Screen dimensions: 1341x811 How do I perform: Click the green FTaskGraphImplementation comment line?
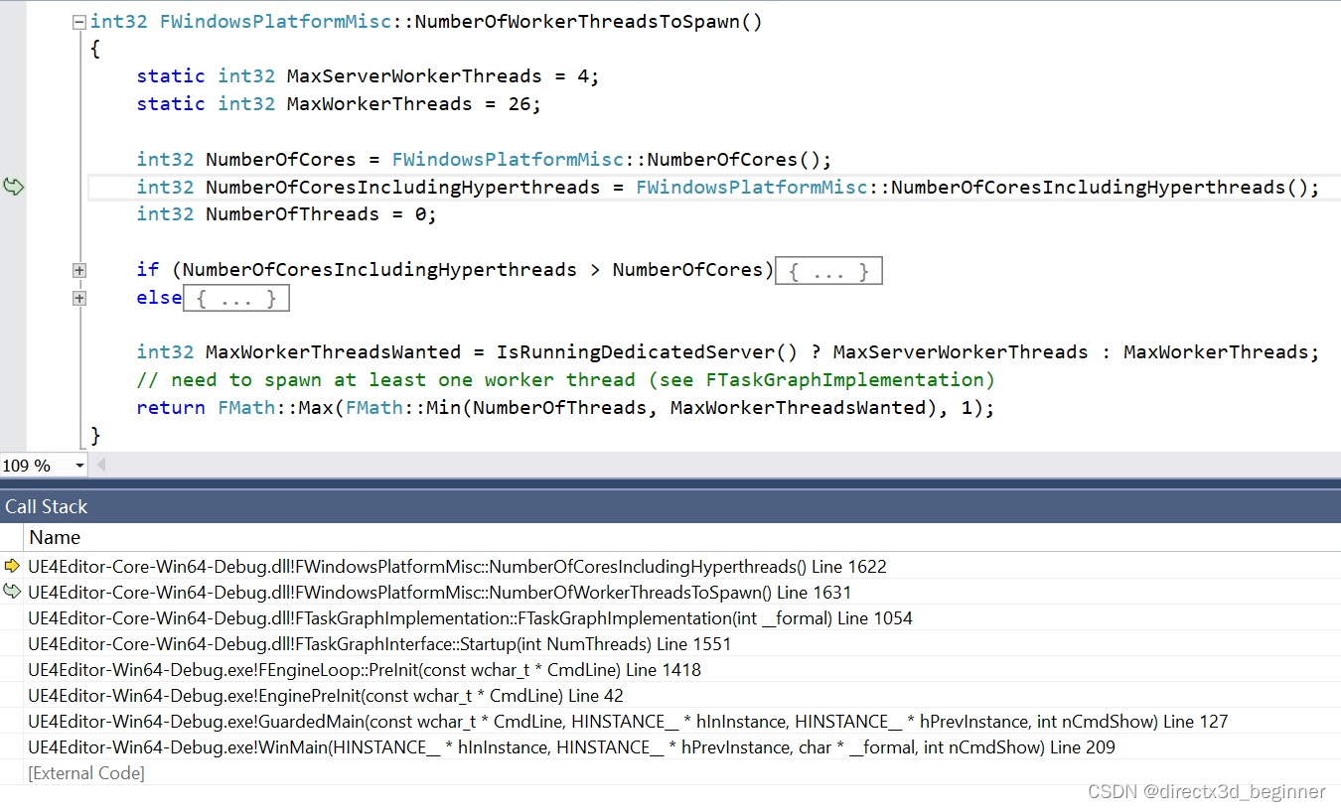tap(565, 380)
